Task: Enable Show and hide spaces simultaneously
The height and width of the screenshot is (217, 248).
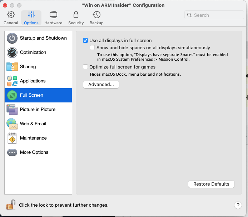Action: click(93, 47)
